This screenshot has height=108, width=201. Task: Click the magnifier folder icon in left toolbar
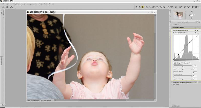tap(7, 7)
